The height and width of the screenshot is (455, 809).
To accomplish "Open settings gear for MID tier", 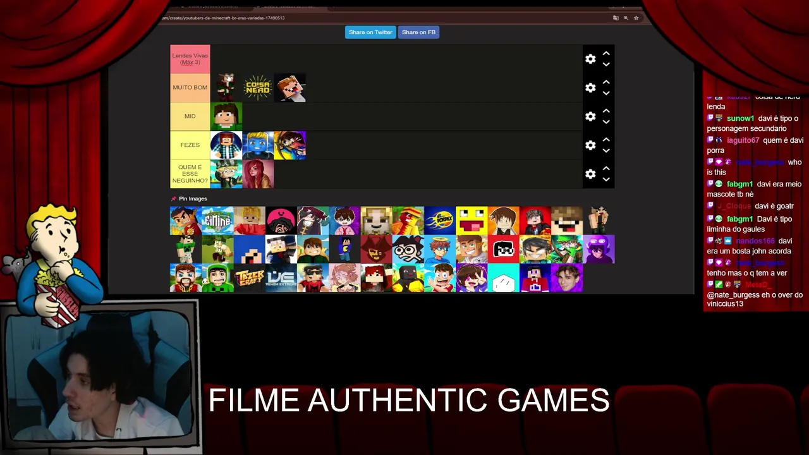I will click(590, 116).
